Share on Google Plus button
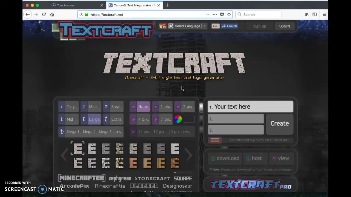The height and width of the screenshot is (197, 351). (x=215, y=26)
